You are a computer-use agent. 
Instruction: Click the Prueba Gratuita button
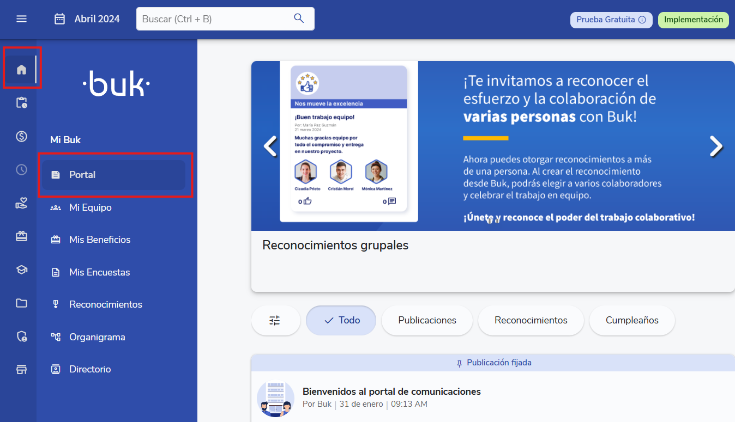tap(611, 20)
